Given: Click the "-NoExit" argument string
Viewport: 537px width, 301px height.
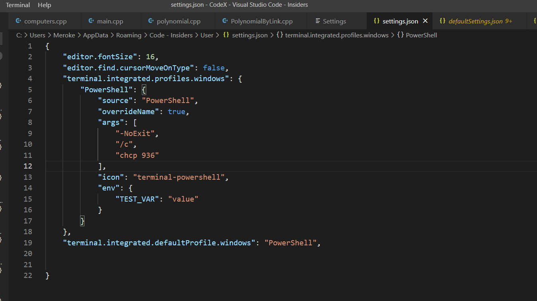Looking at the screenshot, I should (x=135, y=134).
